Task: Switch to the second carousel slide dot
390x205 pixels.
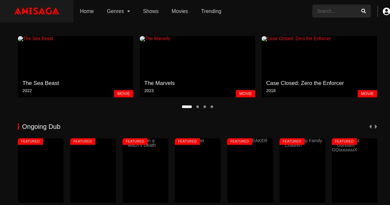Action: [x=198, y=107]
